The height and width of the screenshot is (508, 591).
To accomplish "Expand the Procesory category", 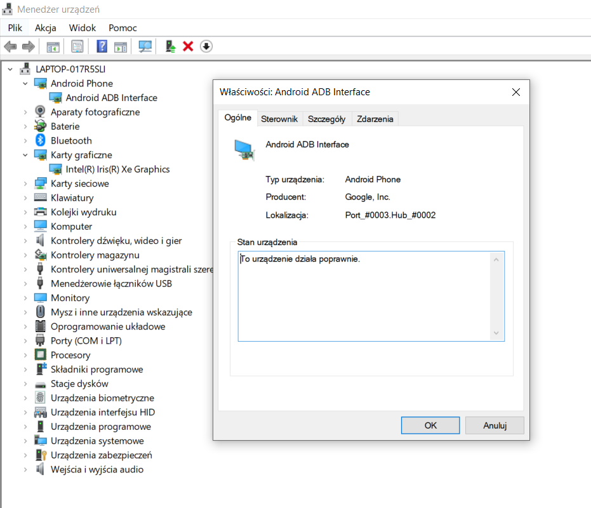I will coord(25,355).
